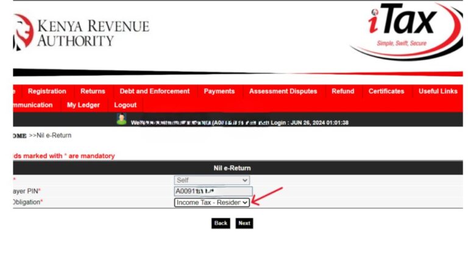Open the Assessment Disputes menu

click(283, 91)
